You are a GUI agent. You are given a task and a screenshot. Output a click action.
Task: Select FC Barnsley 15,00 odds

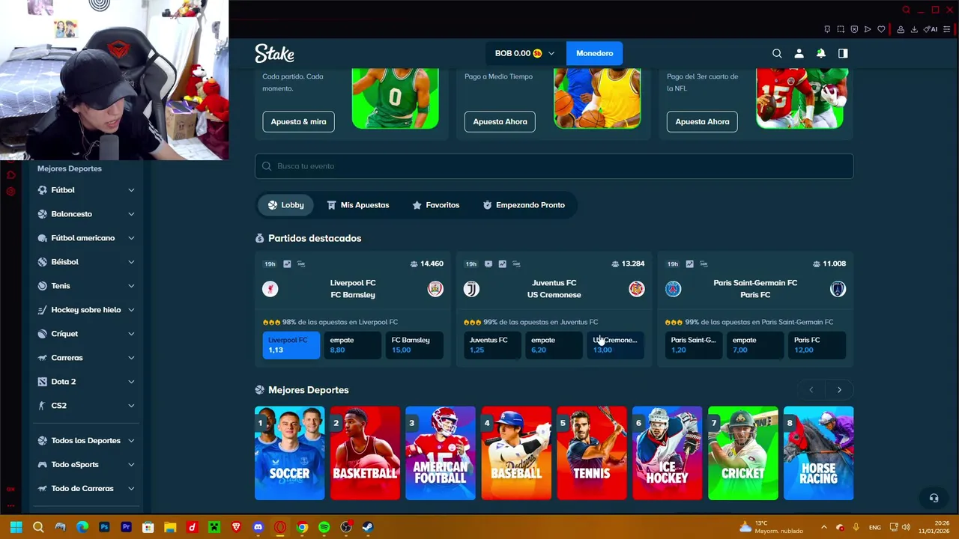[x=414, y=345]
